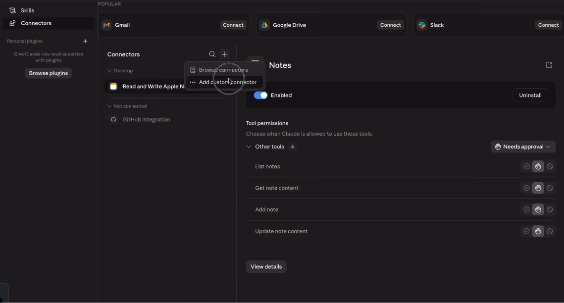Set Add note to needs approval
Image resolution: width=564 pixels, height=303 pixels.
538,209
